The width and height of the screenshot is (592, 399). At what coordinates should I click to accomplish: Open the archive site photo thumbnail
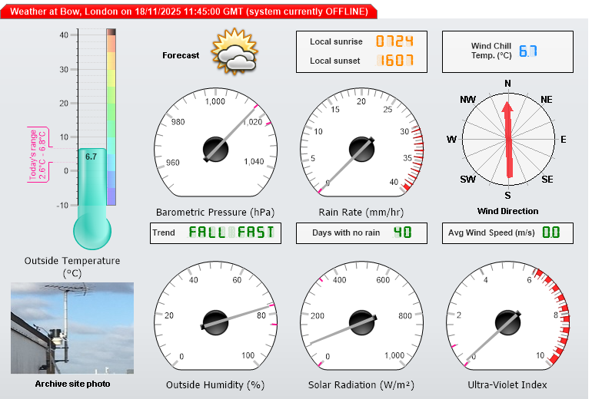[72, 328]
